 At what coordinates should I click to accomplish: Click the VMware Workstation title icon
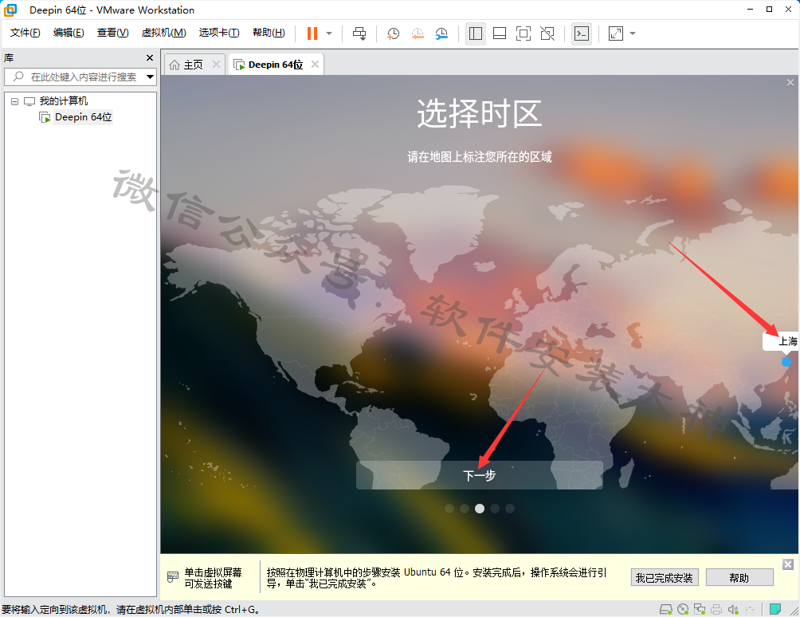pyautogui.click(x=10, y=10)
